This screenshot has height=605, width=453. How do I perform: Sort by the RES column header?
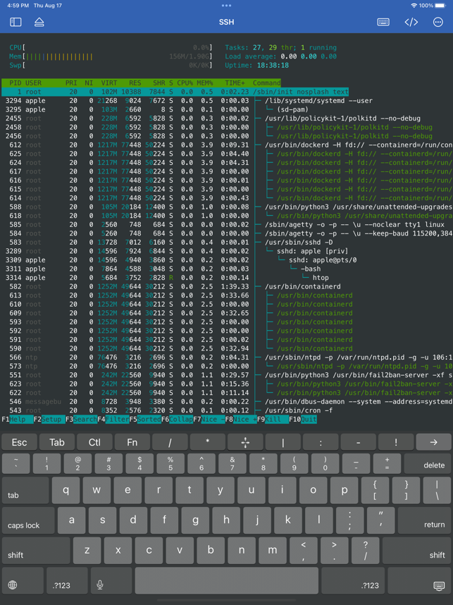tap(135, 83)
